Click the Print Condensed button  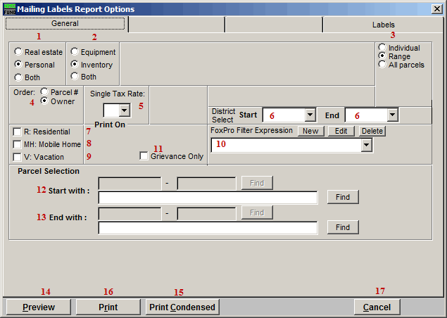(x=182, y=307)
